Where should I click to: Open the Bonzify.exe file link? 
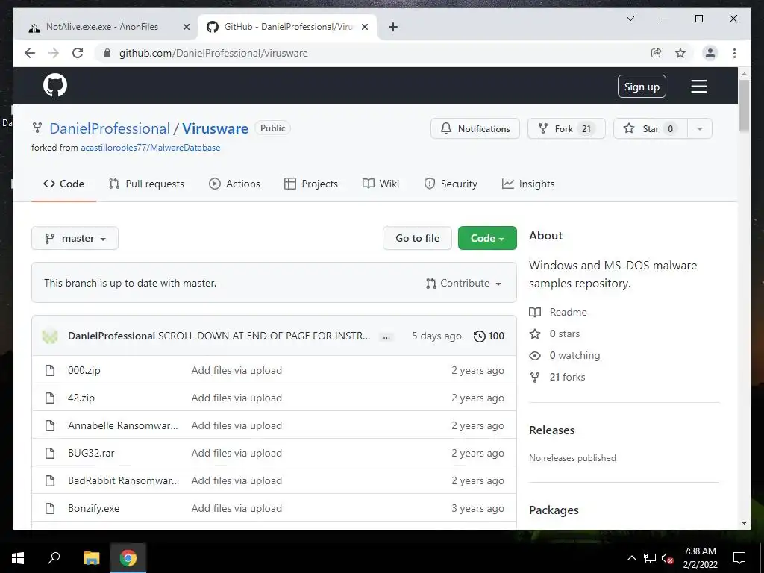(93, 508)
